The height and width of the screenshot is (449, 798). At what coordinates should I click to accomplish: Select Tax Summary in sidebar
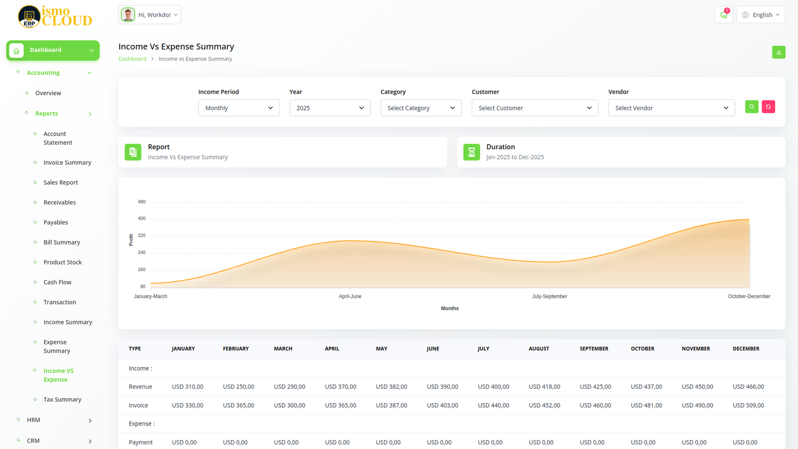pos(62,400)
